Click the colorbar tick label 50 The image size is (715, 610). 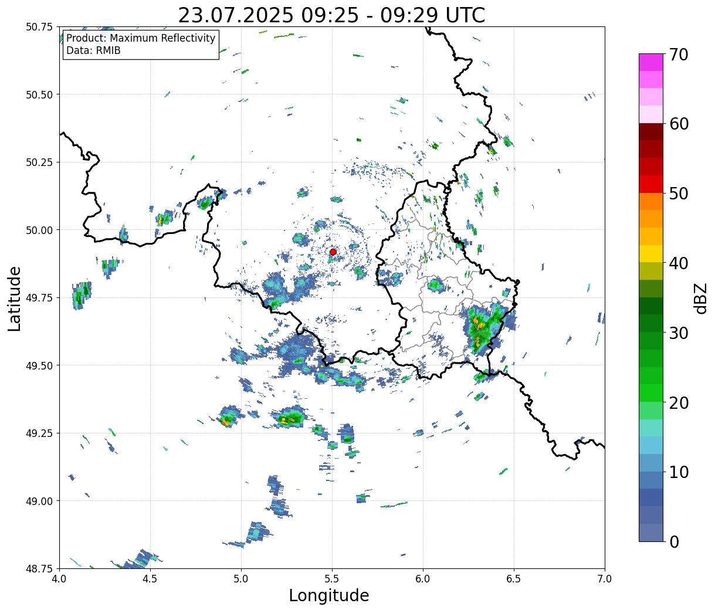(679, 194)
